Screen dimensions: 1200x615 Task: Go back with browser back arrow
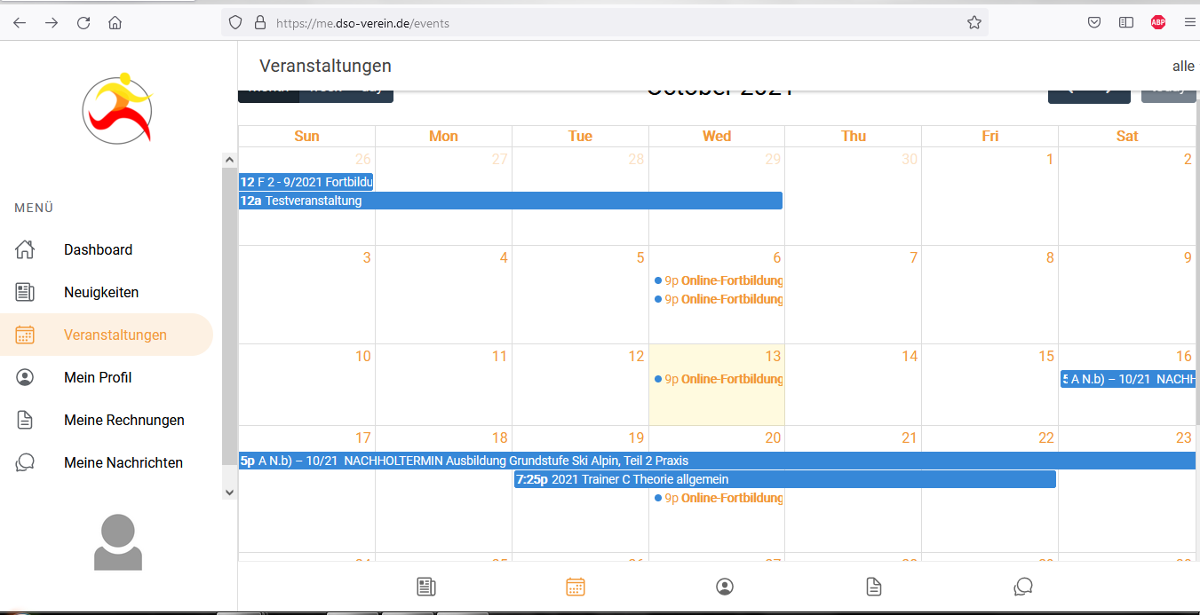click(20, 23)
